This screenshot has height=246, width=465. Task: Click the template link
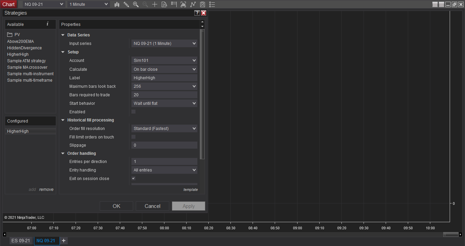[x=191, y=190]
